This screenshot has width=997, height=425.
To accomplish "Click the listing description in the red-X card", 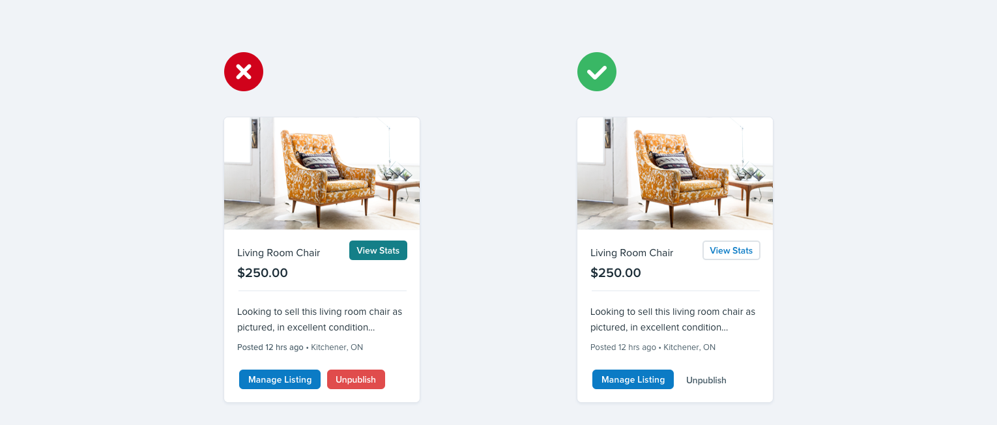I will click(319, 319).
